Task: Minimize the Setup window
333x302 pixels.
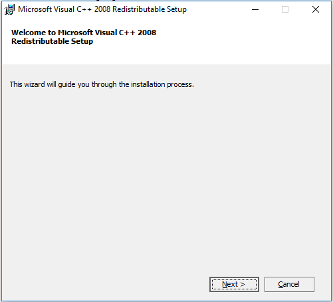Action: click(255, 9)
